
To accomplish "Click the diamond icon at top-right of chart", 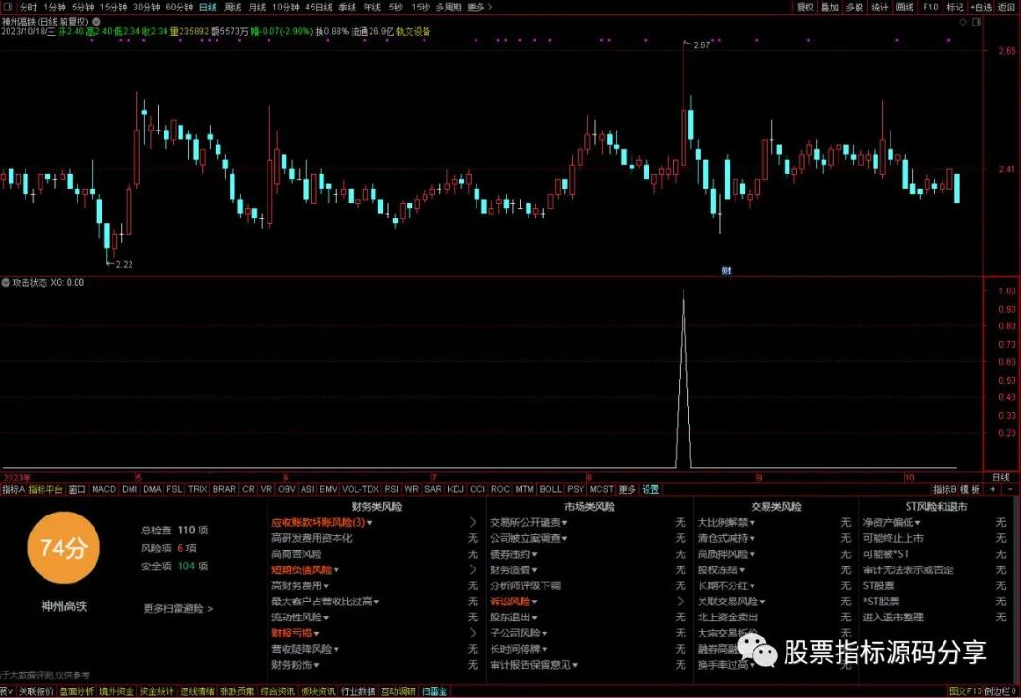I will coord(963,22).
